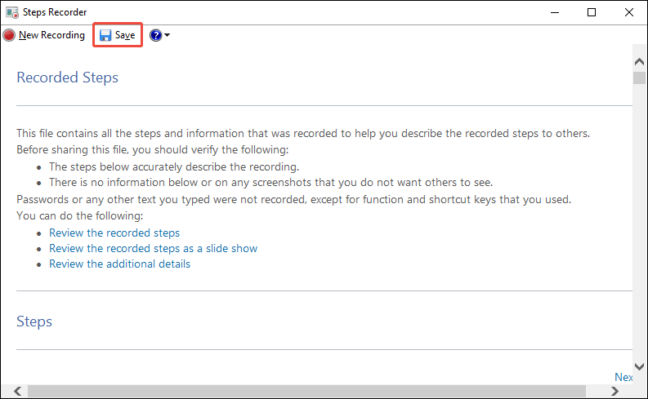Screen dimensions: 648x399
Task: Click the horizontal scrollbar thumb
Action: coord(306,391)
